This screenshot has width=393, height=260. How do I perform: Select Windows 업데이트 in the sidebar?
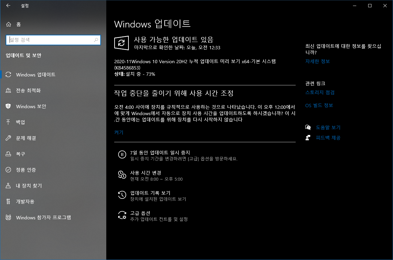point(53,74)
